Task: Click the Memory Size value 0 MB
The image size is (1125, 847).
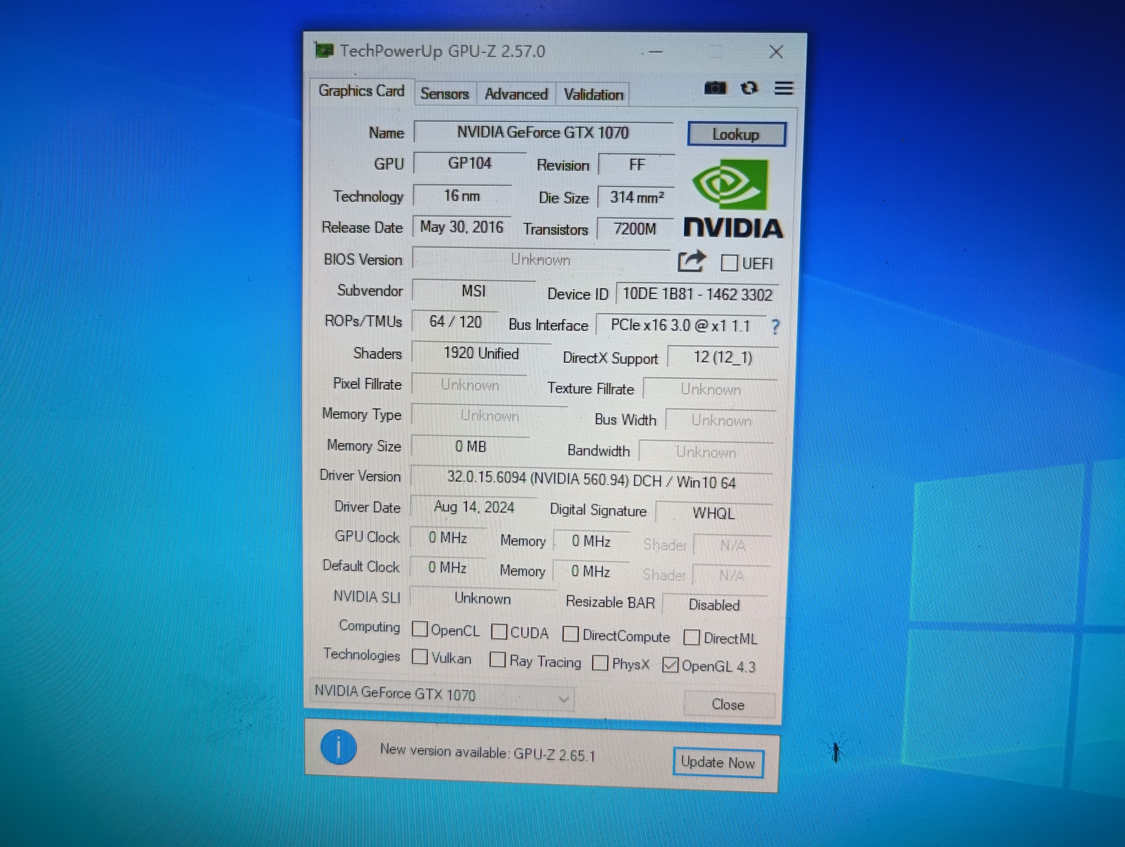Action: 470,446
